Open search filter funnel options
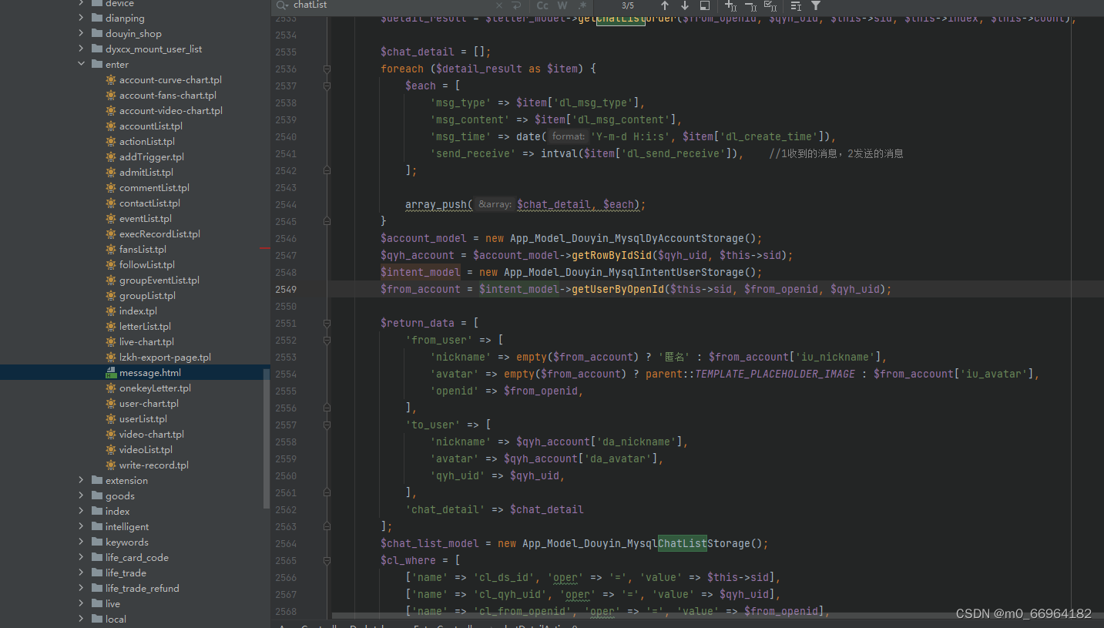This screenshot has width=1104, height=628. pyautogui.click(x=816, y=5)
